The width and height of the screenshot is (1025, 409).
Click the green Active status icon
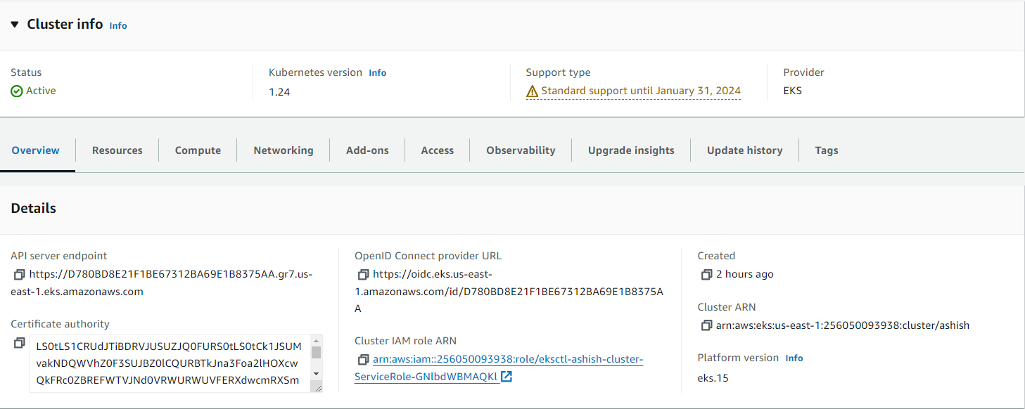pos(17,91)
